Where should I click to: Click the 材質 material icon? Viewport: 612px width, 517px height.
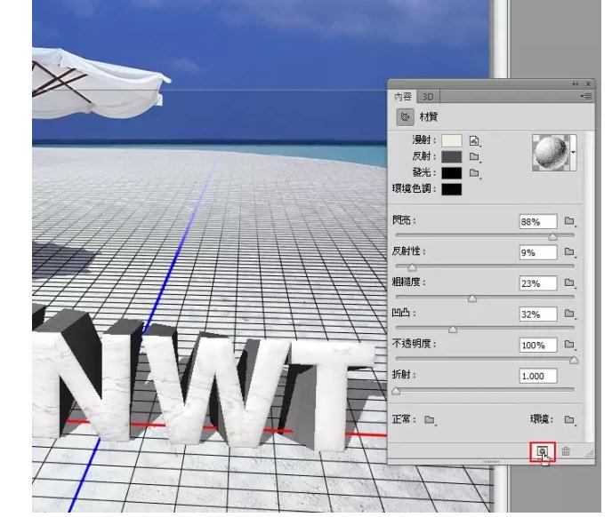point(405,116)
